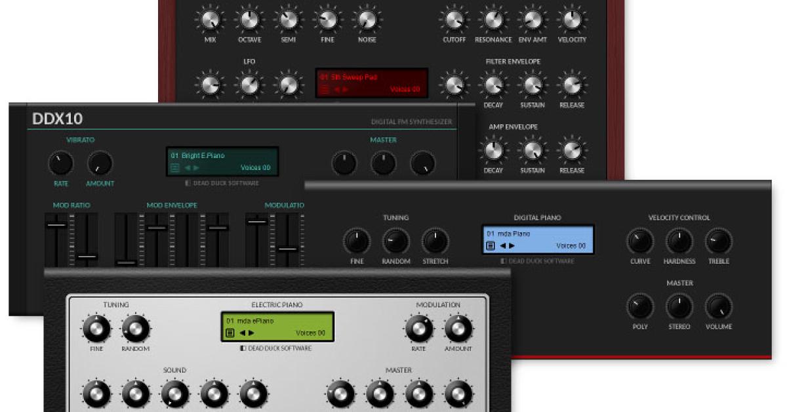The height and width of the screenshot is (412, 787).
Task: Click 'Voices 00' in the DDX10 display
Action: coord(256,168)
